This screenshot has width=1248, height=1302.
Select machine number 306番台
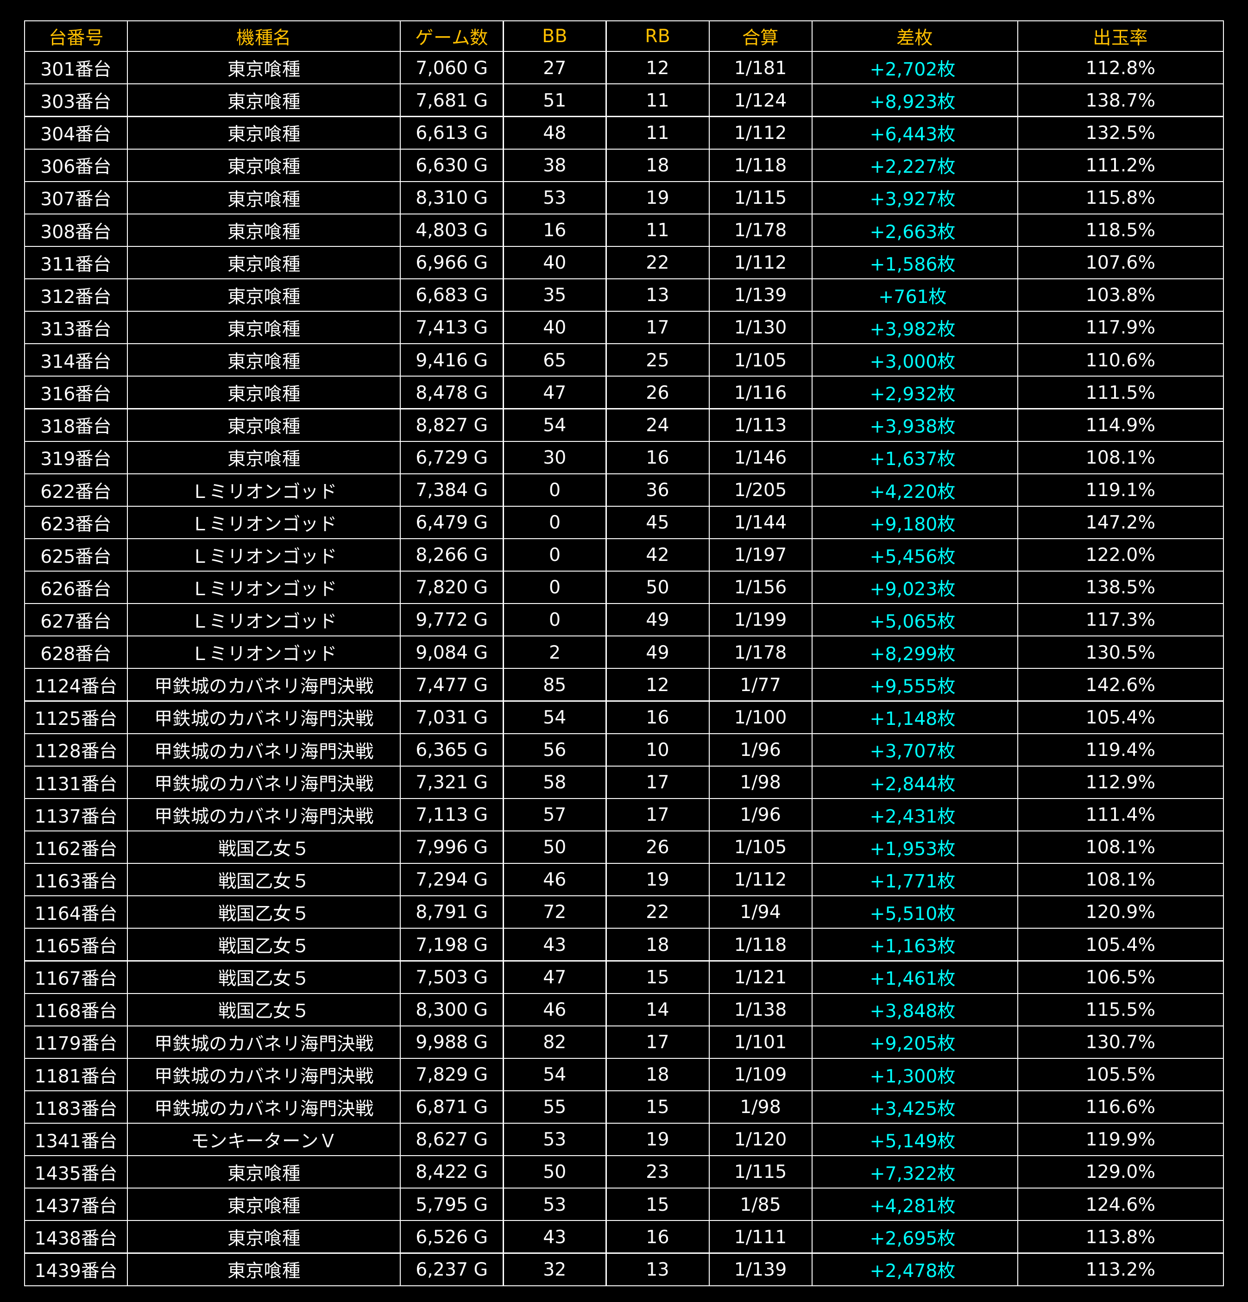click(x=76, y=165)
